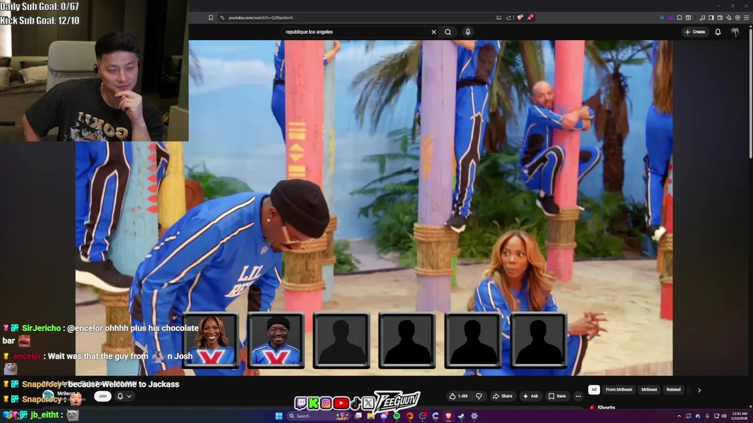Open Discord from the taskbar
This screenshot has height=423, width=753.
(x=384, y=416)
